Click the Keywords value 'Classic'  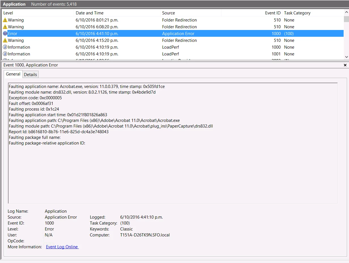126,229
